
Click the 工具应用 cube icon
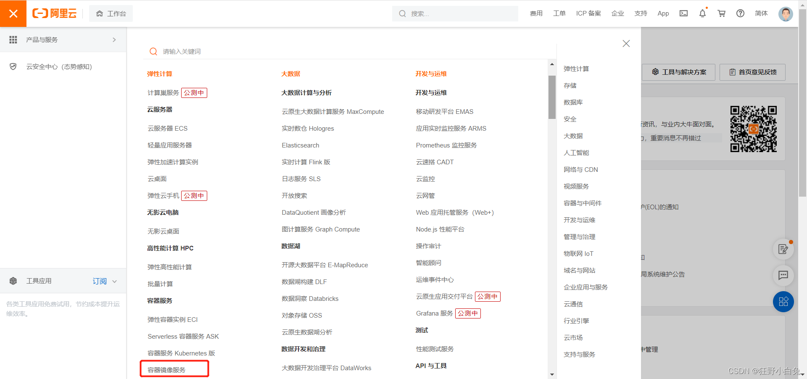[13, 281]
